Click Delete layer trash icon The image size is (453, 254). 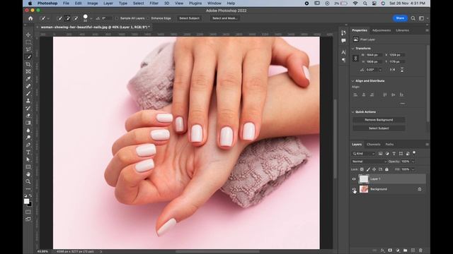point(420,250)
